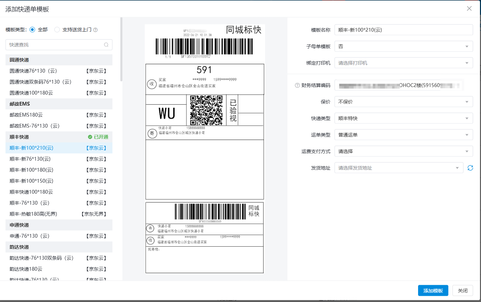The image size is (481, 302).
Task: Expand the 绑定打印机 printer dropdown
Action: pyautogui.click(x=403, y=63)
